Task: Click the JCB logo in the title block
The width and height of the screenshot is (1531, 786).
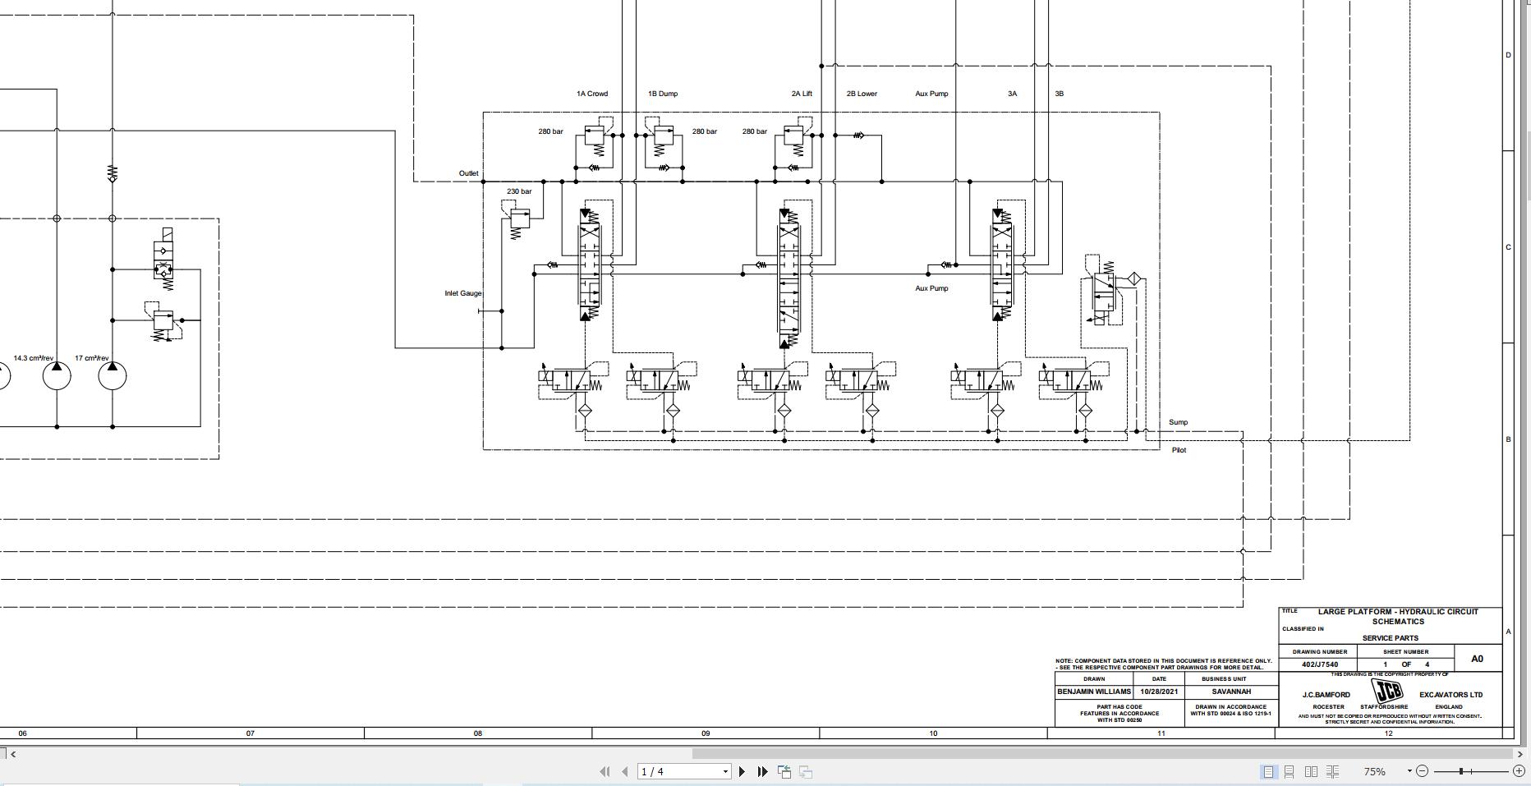Action: point(1388,691)
